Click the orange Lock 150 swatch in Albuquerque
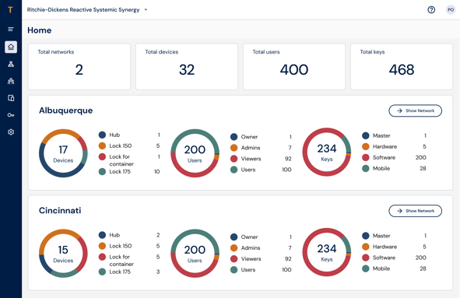Image resolution: width=460 pixels, height=298 pixels. click(x=102, y=145)
